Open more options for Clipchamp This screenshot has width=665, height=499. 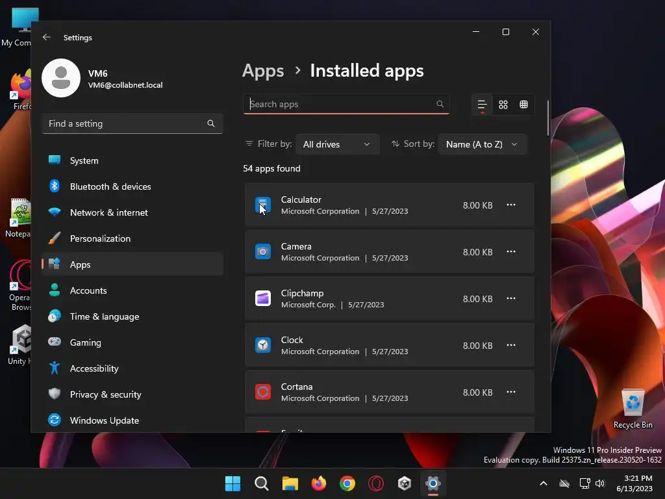(x=511, y=298)
